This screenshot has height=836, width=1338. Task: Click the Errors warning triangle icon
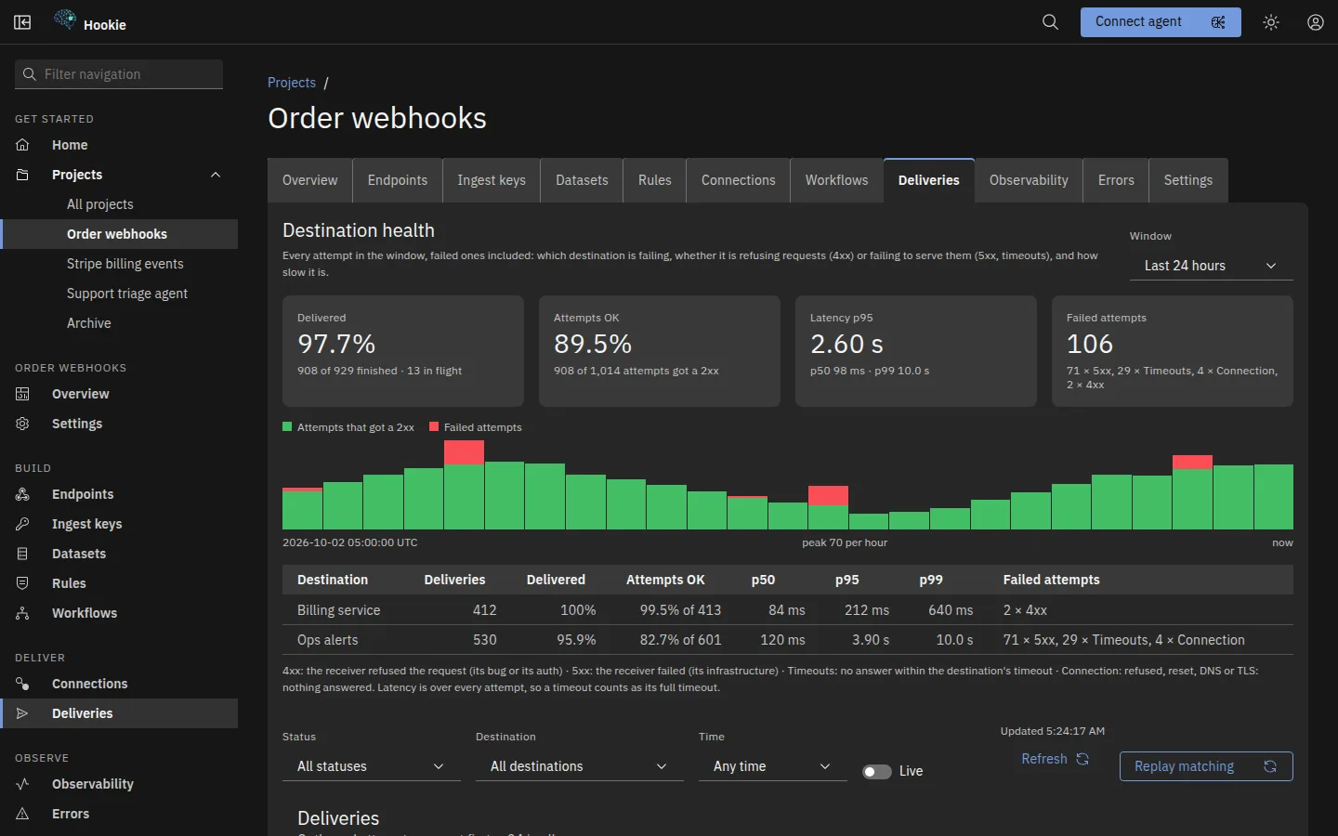(22, 814)
